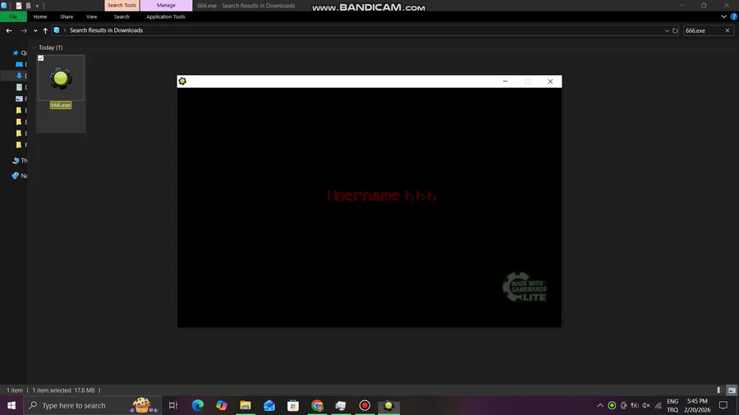This screenshot has width=739, height=415.
Task: Select the Search ribbon tab
Action: click(122, 16)
